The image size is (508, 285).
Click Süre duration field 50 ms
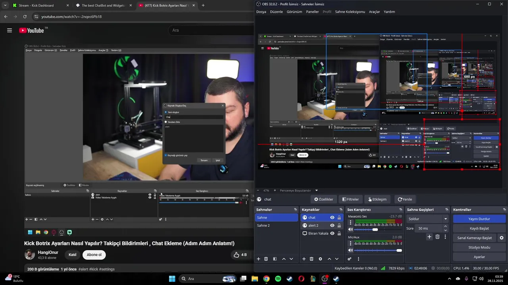pyautogui.click(x=429, y=228)
